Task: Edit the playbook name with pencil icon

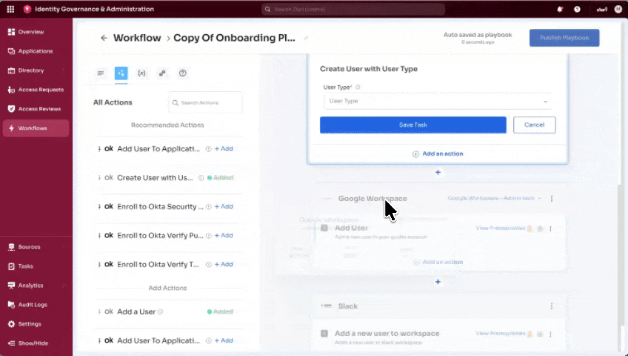Action: tap(306, 38)
